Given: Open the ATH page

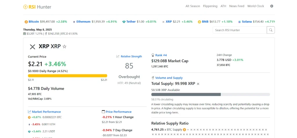Looking at the screenshot, I should 223,6.
